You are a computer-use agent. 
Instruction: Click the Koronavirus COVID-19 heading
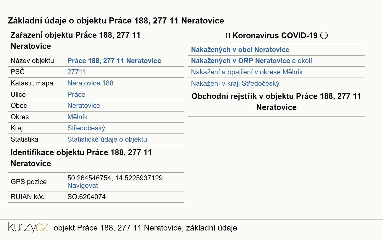275,36
